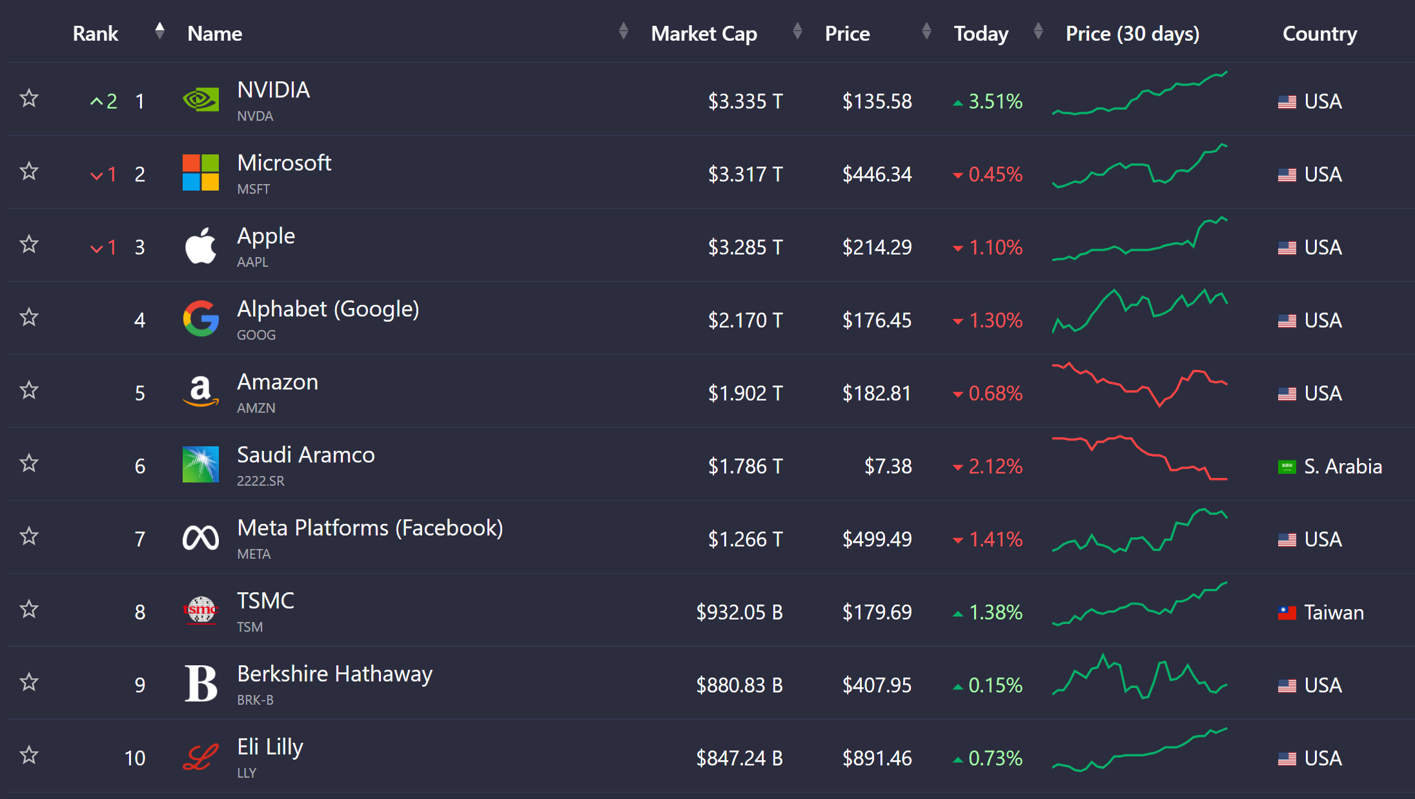Click the Price (30 days) column header

[x=1132, y=34]
